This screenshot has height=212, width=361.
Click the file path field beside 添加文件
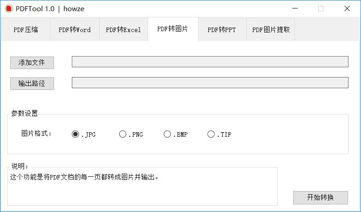pyautogui.click(x=210, y=62)
